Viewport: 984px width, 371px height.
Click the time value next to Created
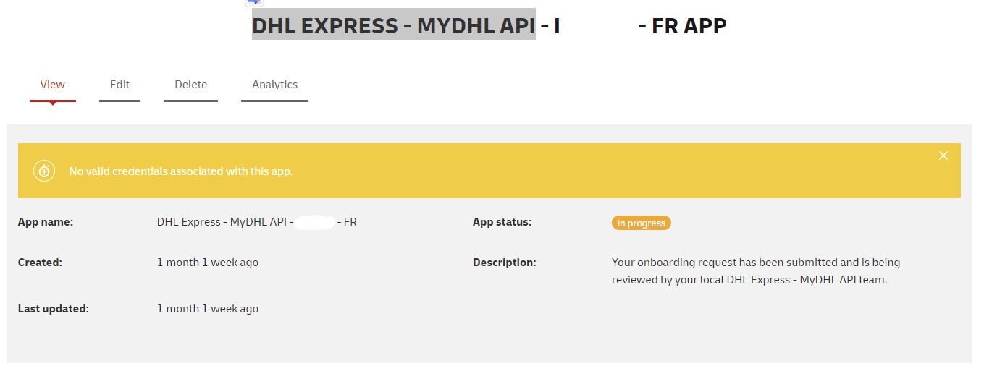click(207, 263)
